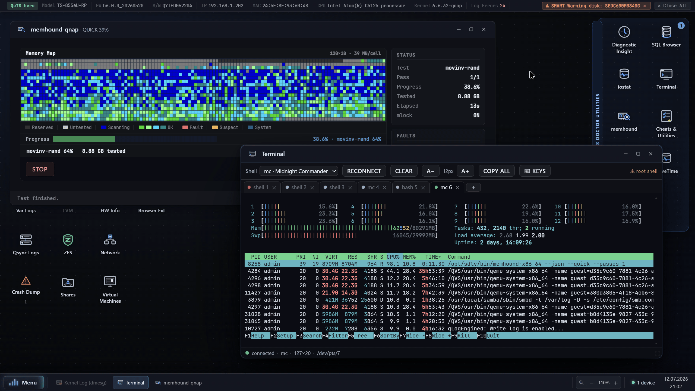The width and height of the screenshot is (695, 391).
Task: Close the shell 3 terminal tab
Action: tap(350, 187)
